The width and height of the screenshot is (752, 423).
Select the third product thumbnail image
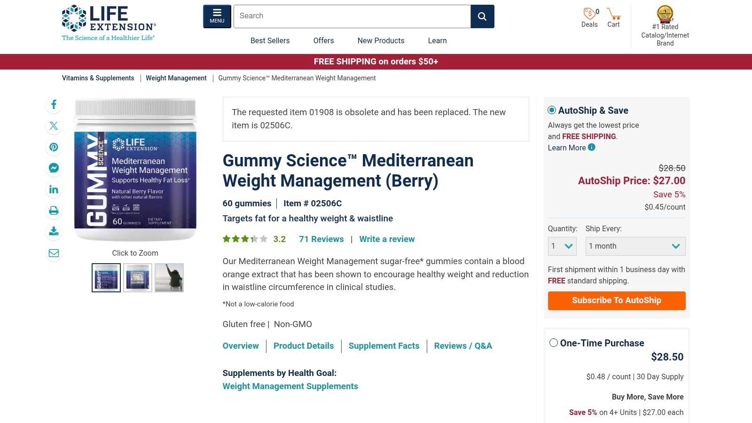point(169,278)
